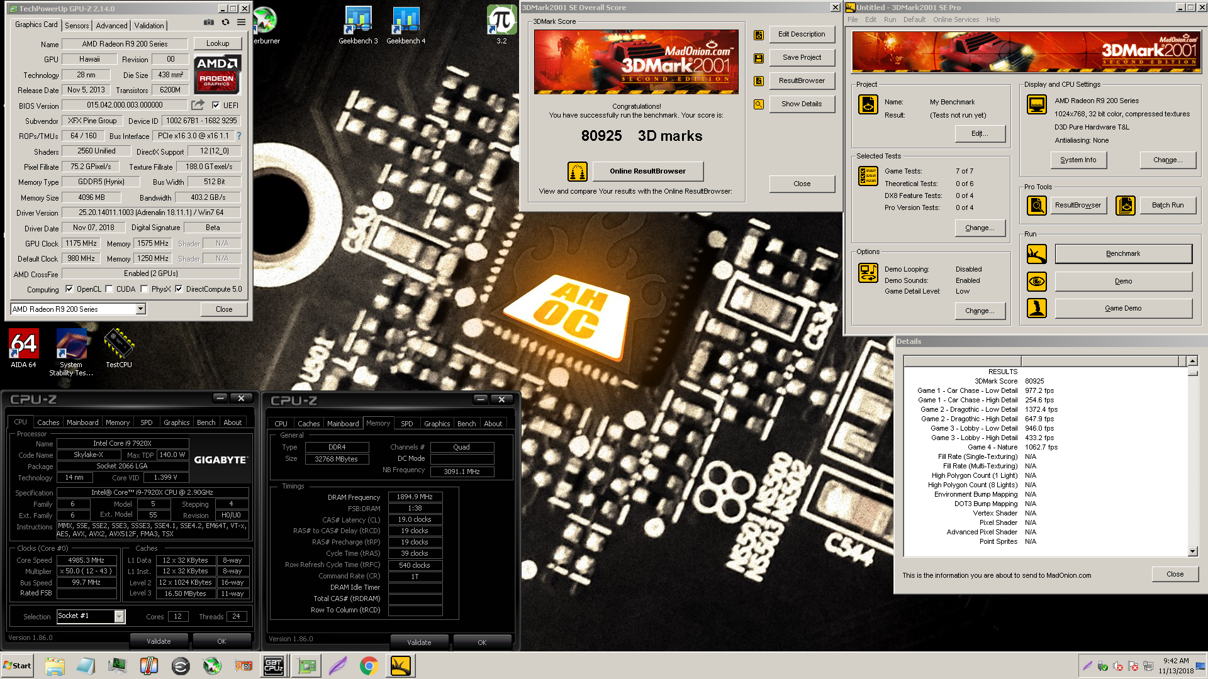Switch to the Advanced tab in GPU-Z
1208x679 pixels.
(x=111, y=26)
